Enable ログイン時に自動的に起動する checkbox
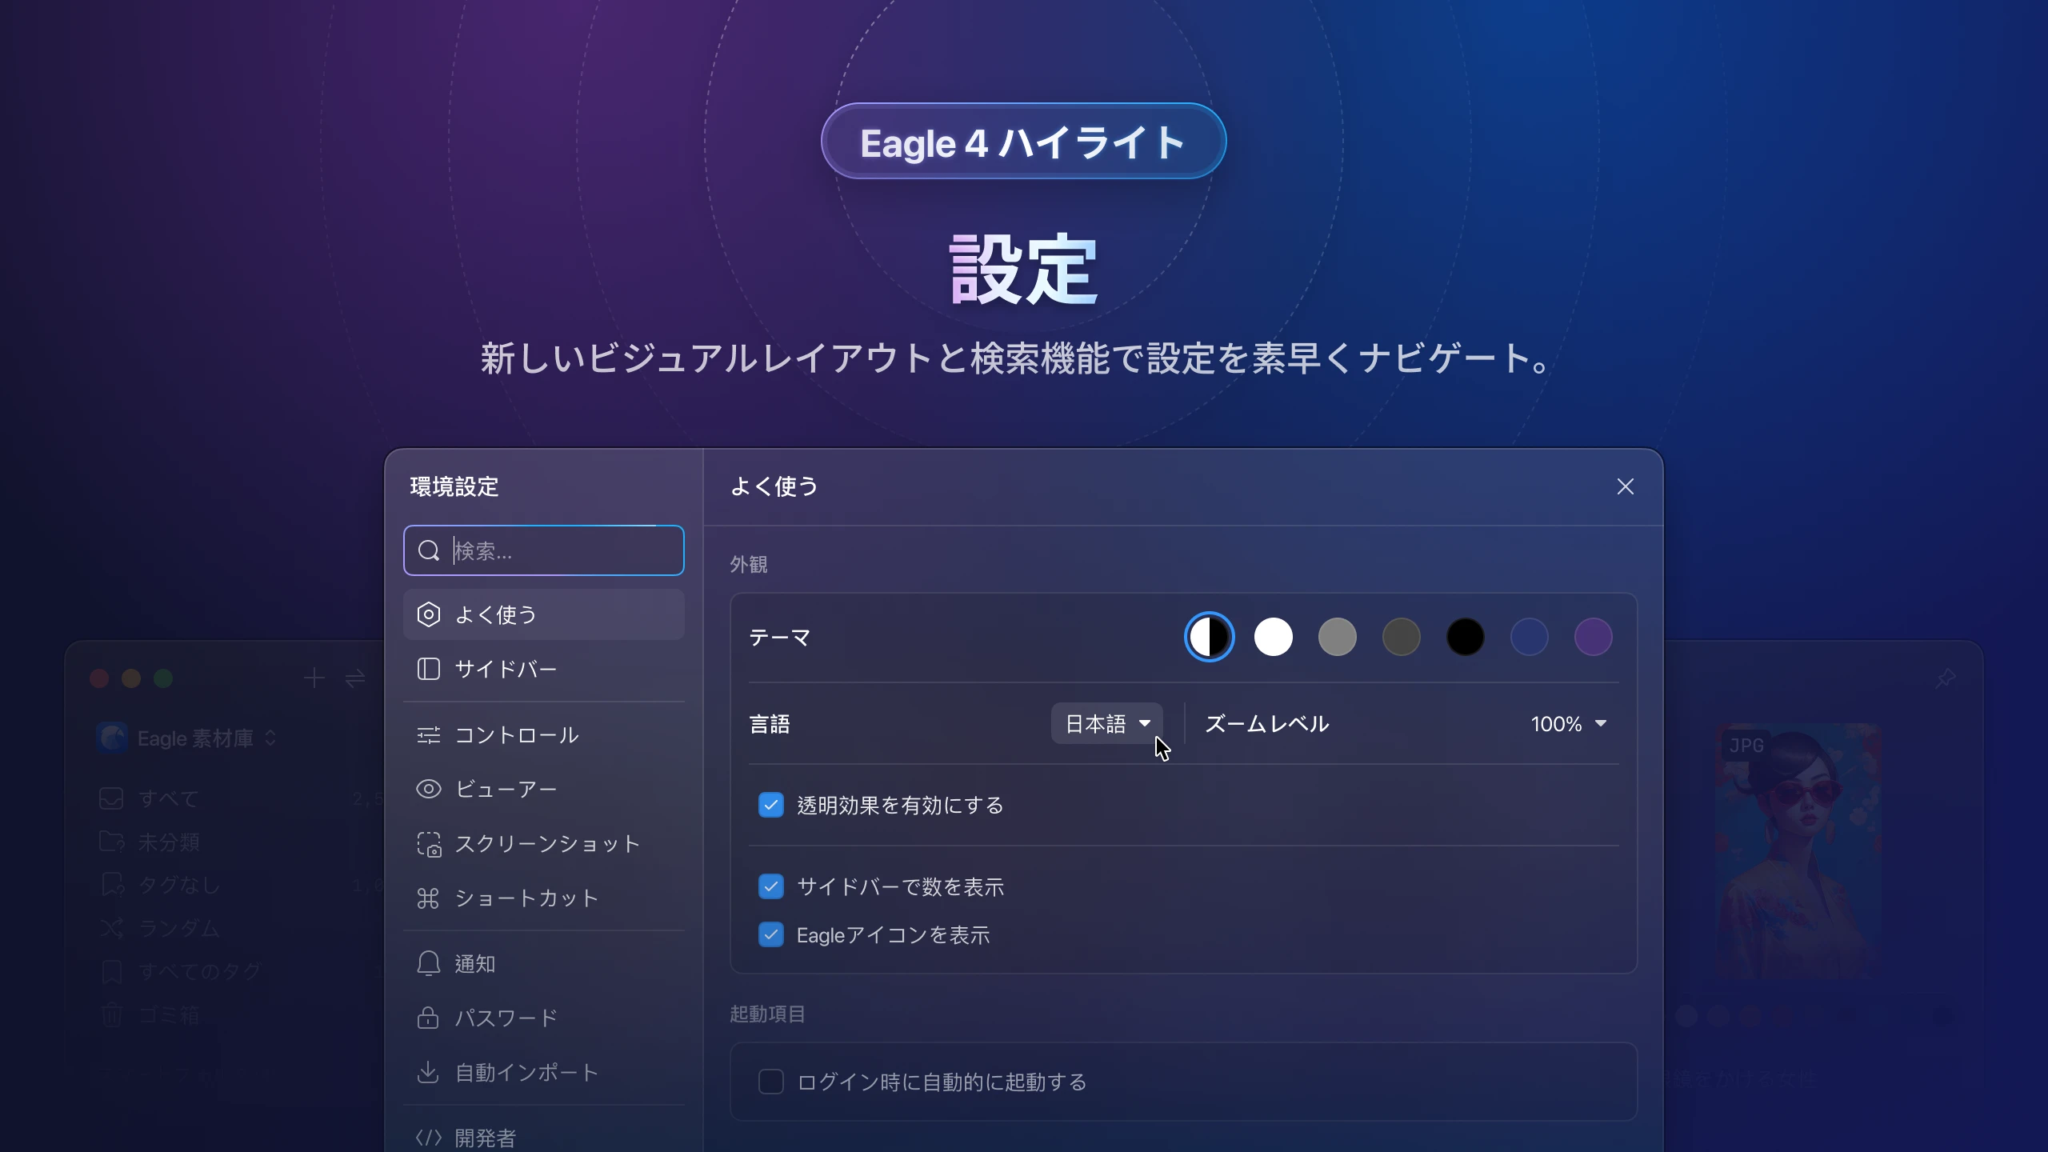2048x1152 pixels. tap(771, 1082)
